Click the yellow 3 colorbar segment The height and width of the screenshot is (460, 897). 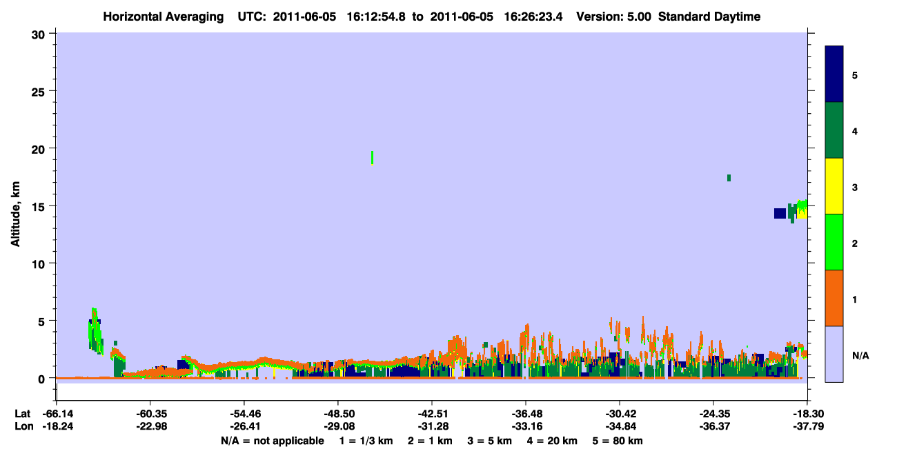coord(834,186)
